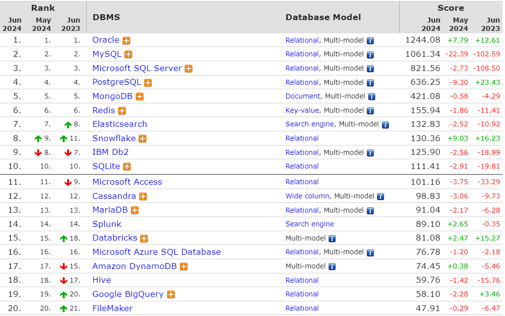Click the orange plus icon beside MySQL
This screenshot has width=505, height=316.
click(x=128, y=54)
